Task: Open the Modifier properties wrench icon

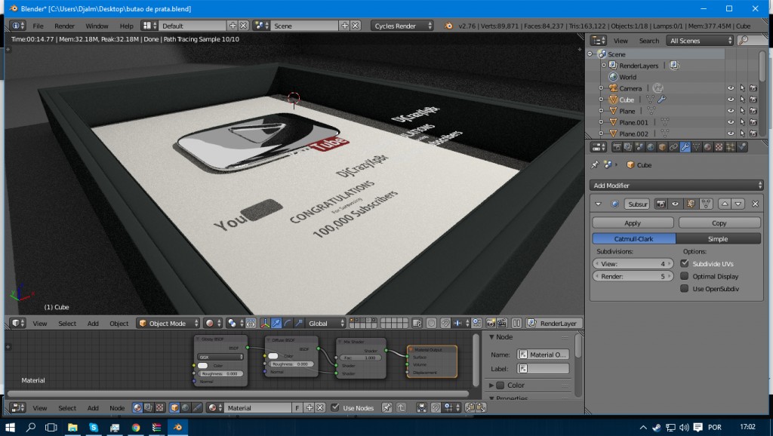Action: (x=685, y=147)
